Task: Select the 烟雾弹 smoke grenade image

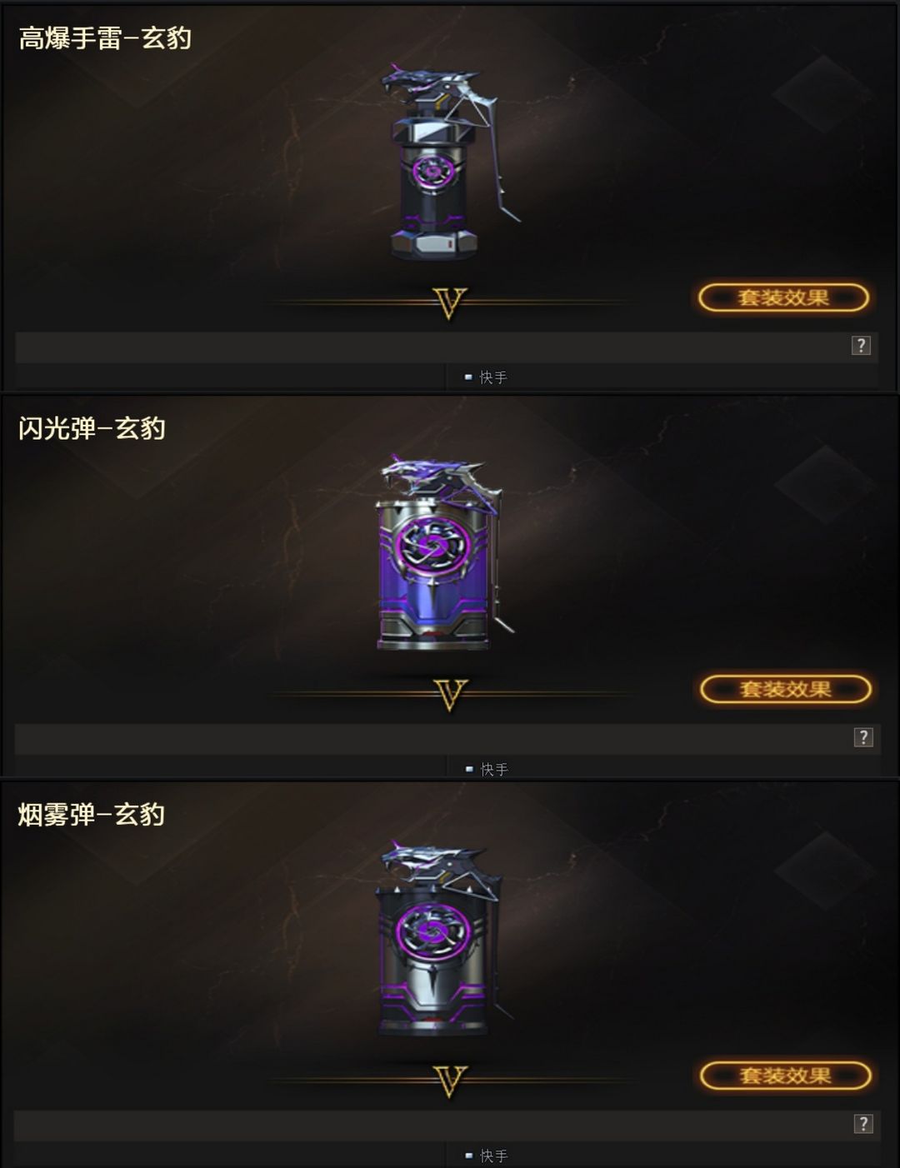Action: pyautogui.click(x=441, y=939)
